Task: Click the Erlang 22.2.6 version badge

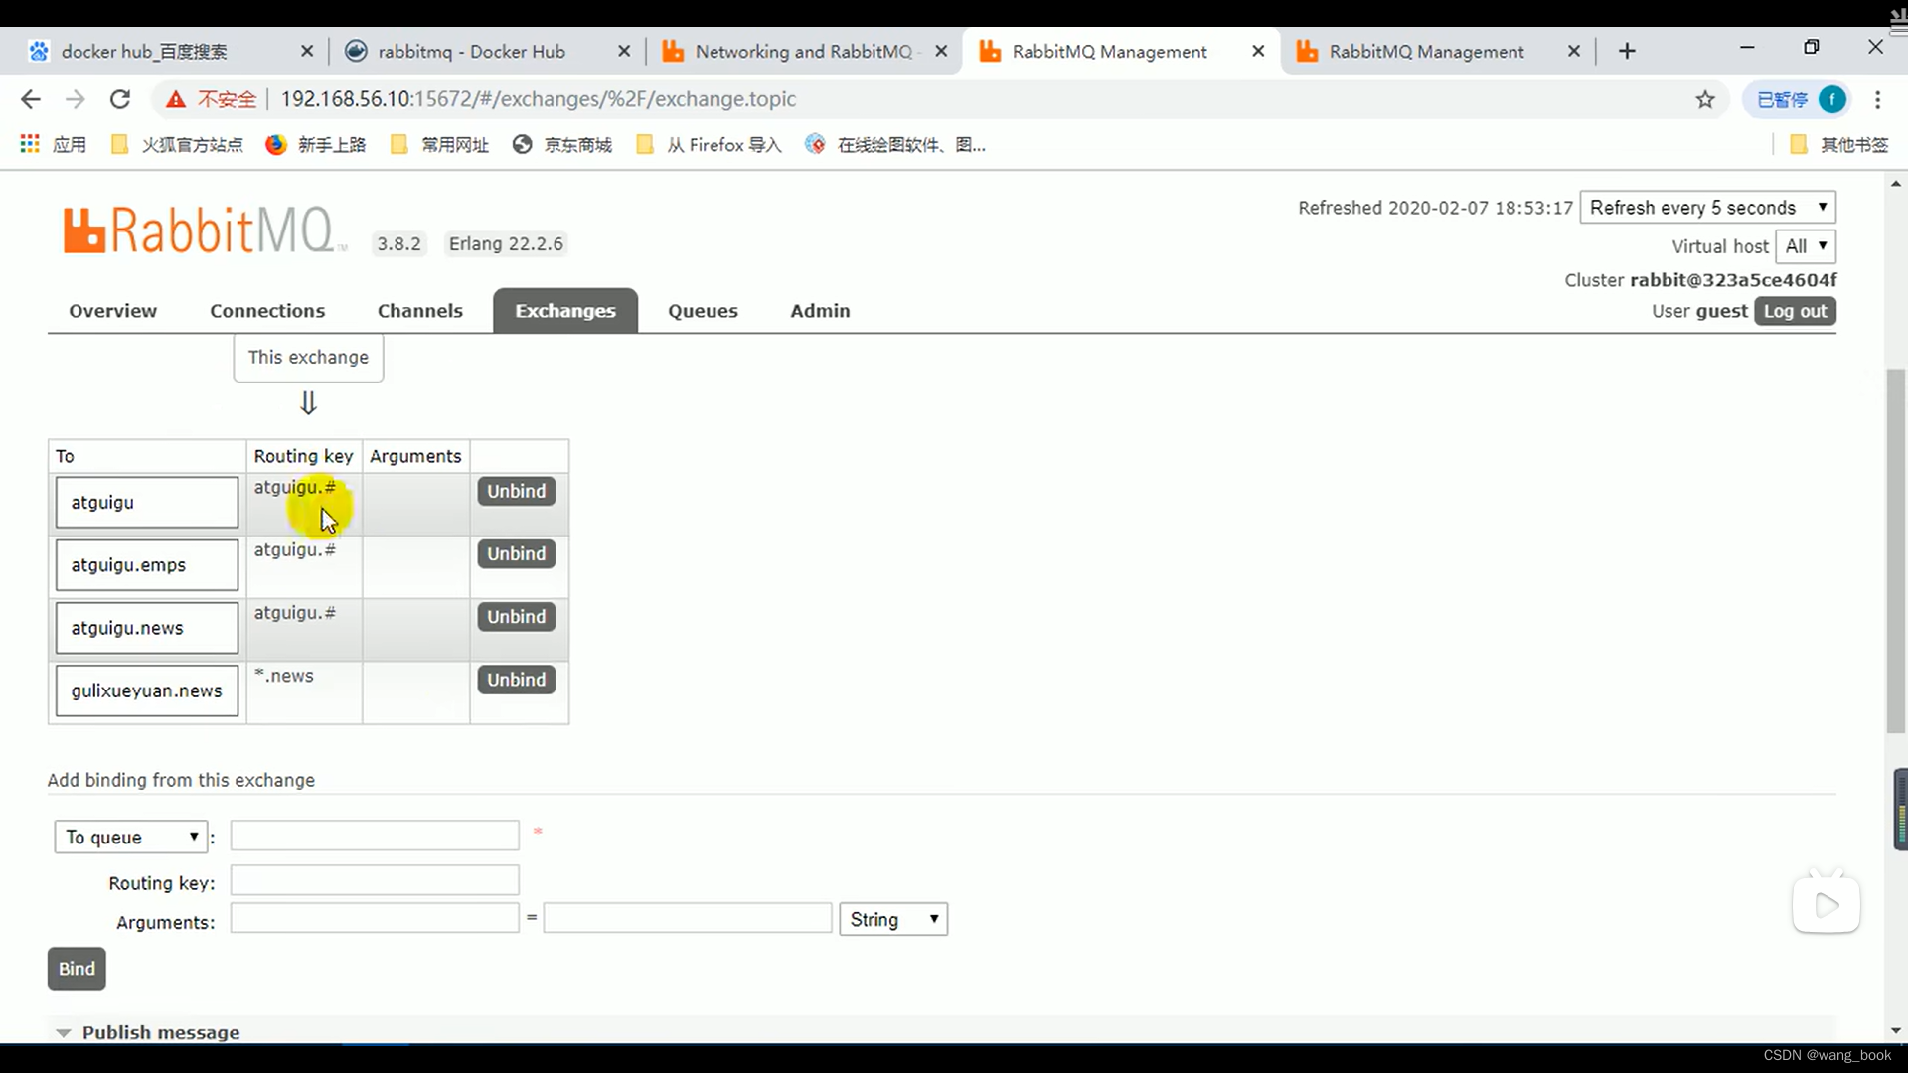Action: 506,244
